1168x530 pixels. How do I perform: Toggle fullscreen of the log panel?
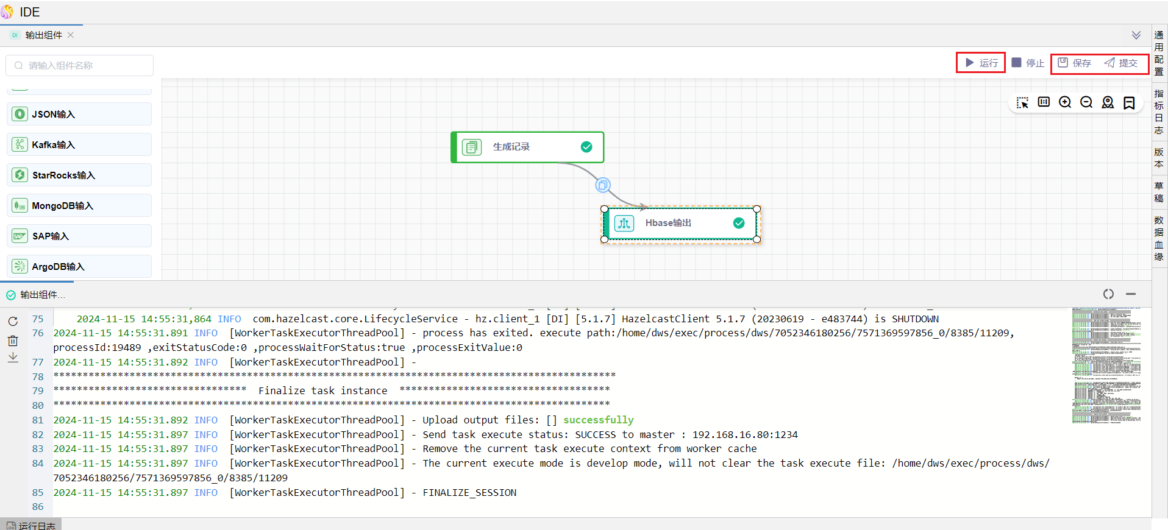tap(1108, 294)
